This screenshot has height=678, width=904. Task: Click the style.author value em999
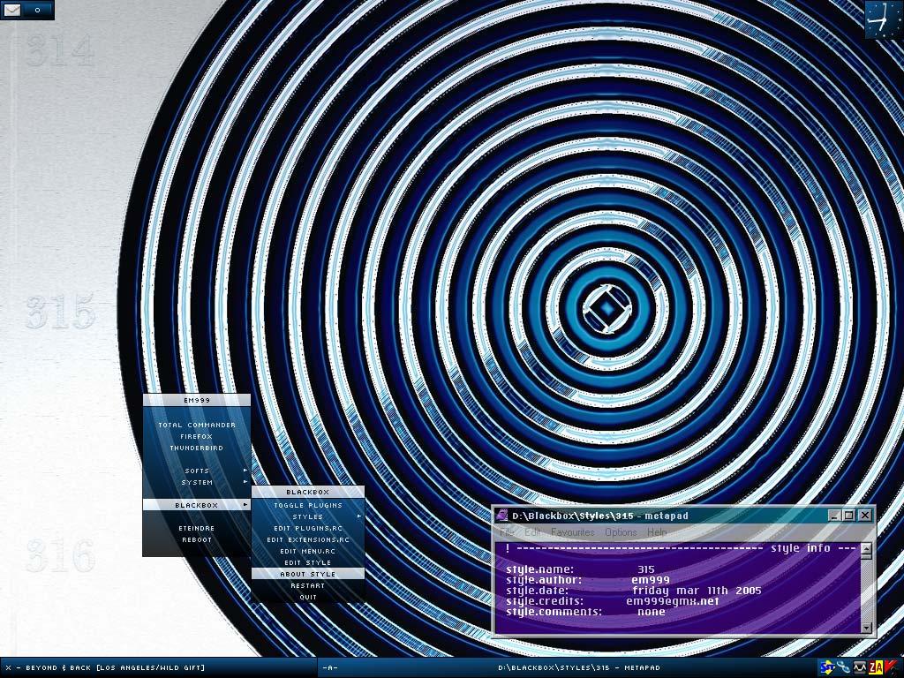pyautogui.click(x=651, y=580)
